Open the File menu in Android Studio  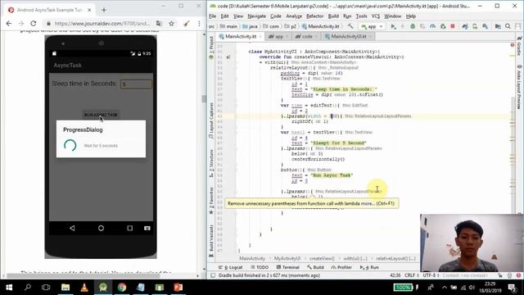(212, 16)
